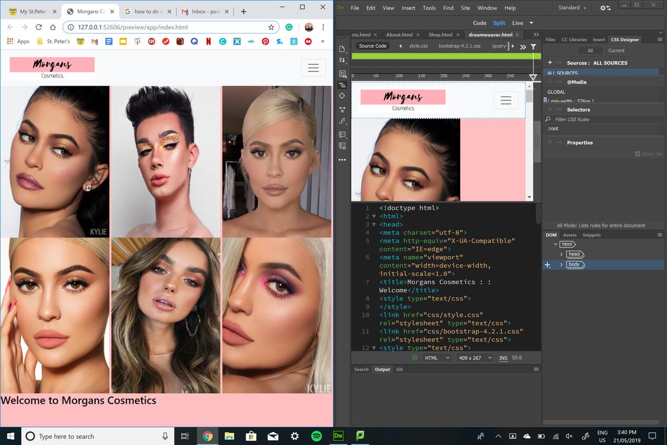Viewport: 667px width, 445px height.
Task: Click the Live View Options icon with eye
Action: click(342, 73)
